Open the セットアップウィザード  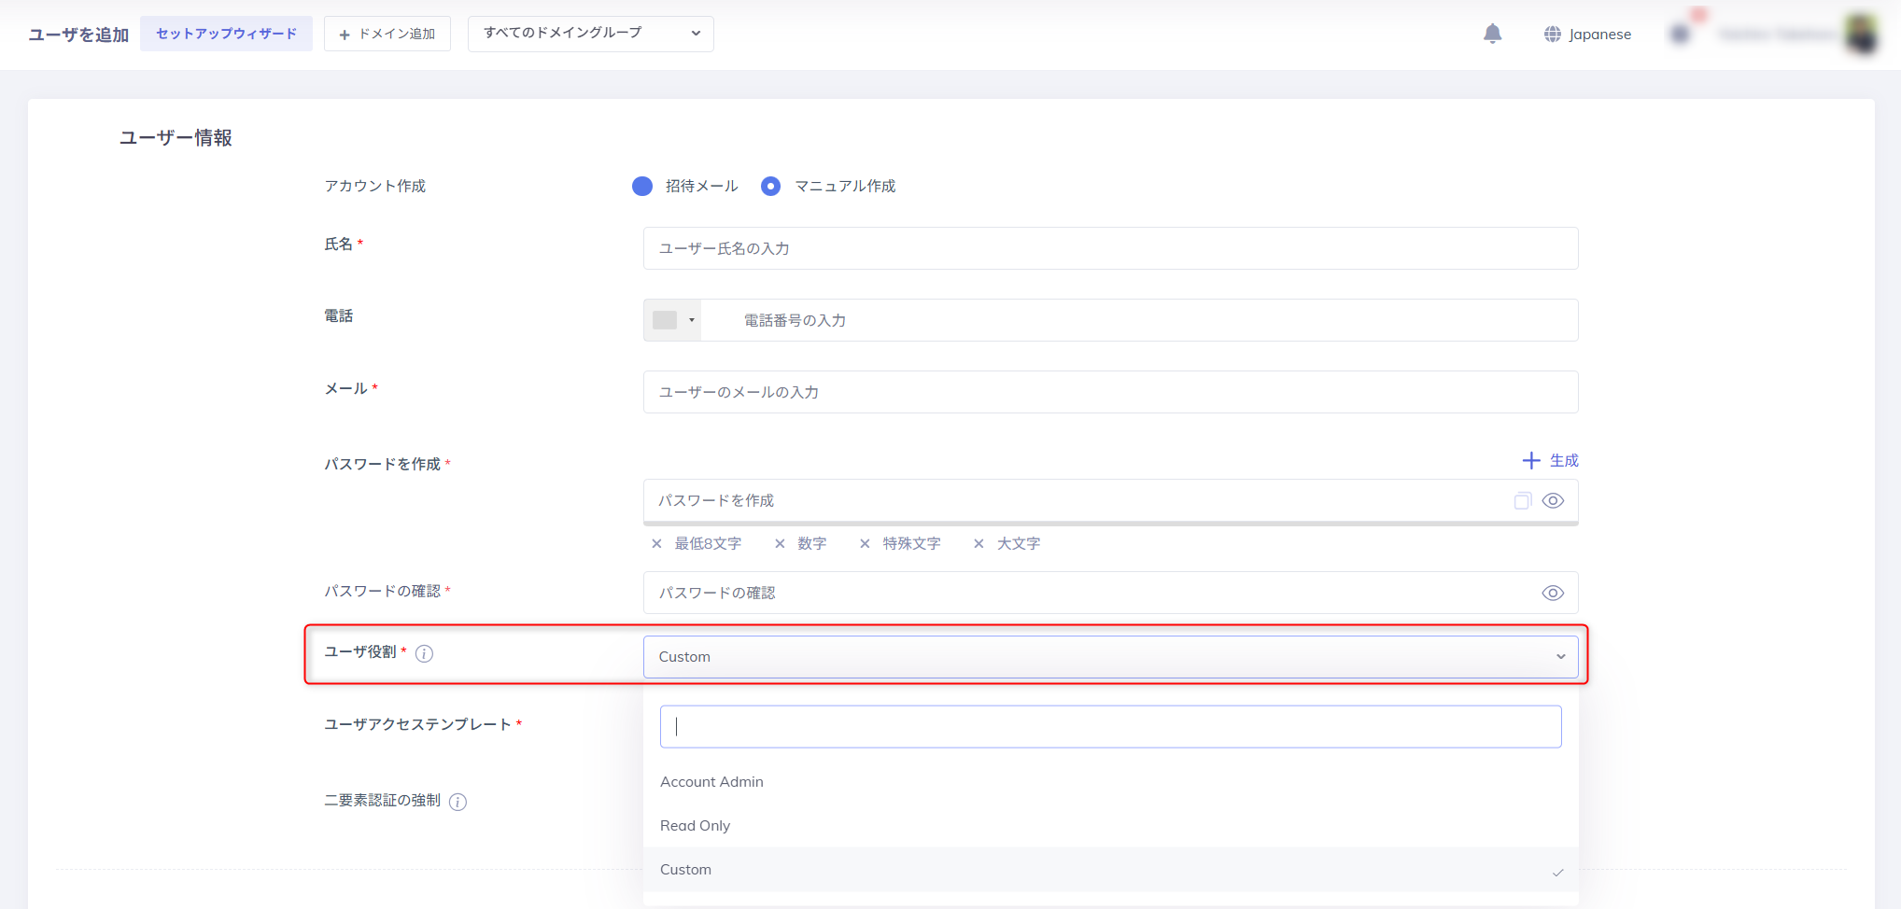[226, 33]
